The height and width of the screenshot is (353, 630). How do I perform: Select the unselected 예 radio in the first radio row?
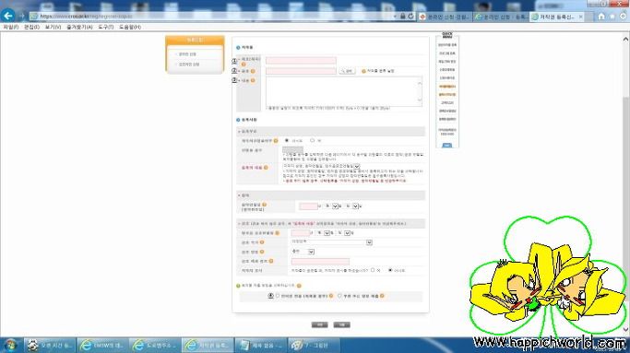click(312, 141)
